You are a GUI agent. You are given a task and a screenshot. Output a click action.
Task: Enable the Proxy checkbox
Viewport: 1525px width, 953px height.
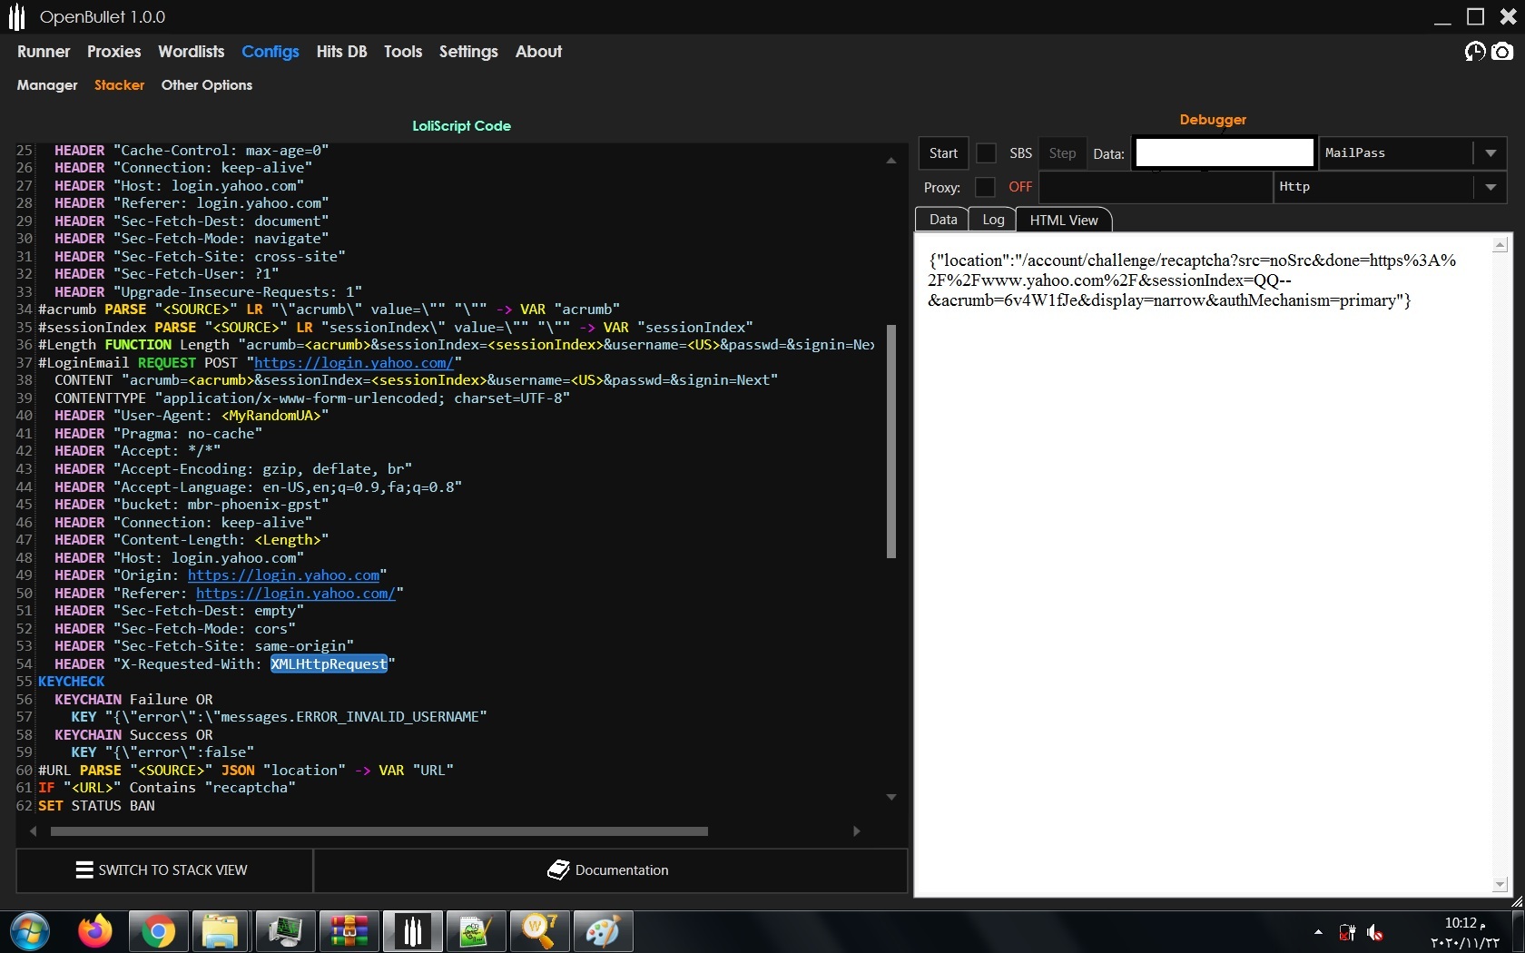pos(985,187)
